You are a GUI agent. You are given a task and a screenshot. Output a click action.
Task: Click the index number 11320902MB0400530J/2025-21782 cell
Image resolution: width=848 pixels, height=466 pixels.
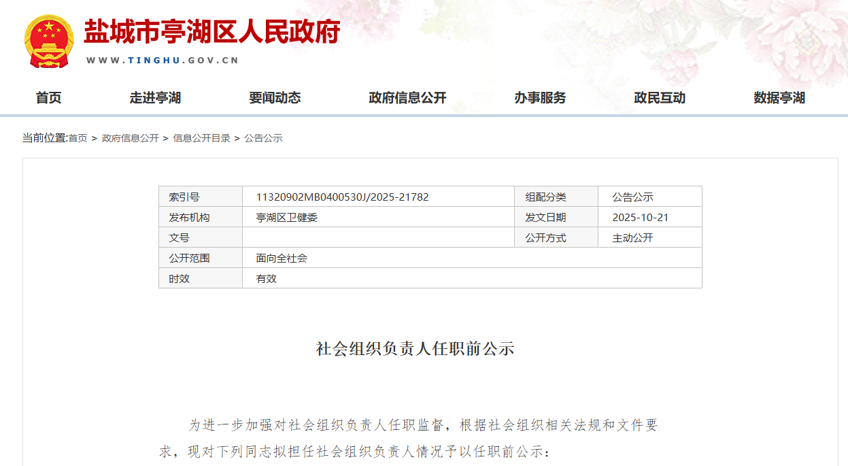(x=342, y=197)
